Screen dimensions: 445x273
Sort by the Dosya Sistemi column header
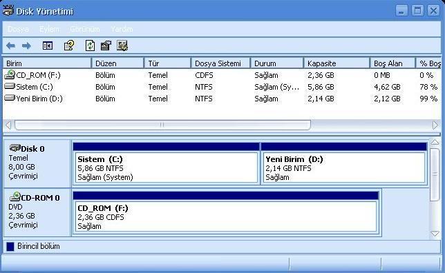click(x=221, y=63)
